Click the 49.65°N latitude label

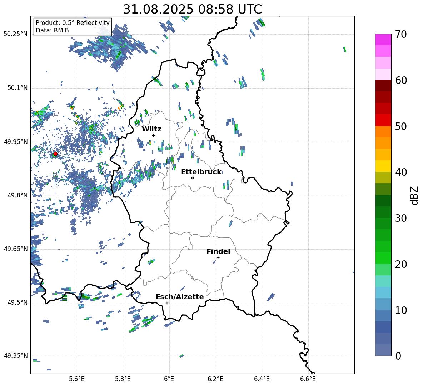point(16,249)
